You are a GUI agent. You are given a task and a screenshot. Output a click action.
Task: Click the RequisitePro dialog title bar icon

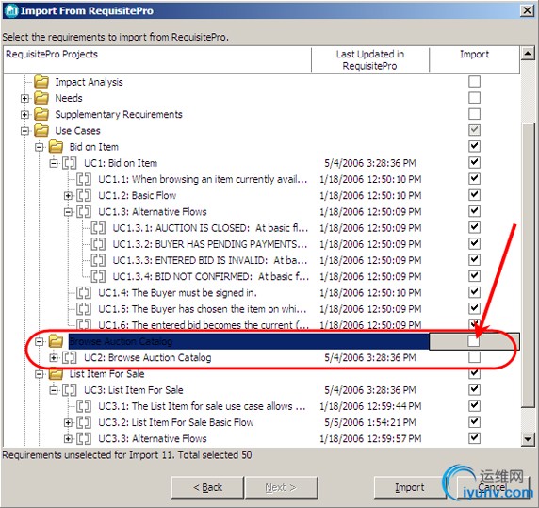click(x=11, y=10)
